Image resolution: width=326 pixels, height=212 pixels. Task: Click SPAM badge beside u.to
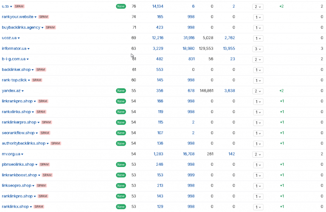click(x=19, y=6)
